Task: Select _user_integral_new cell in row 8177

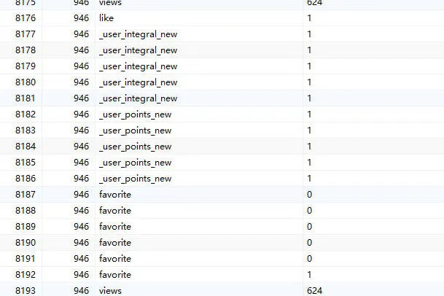Action: tap(139, 34)
